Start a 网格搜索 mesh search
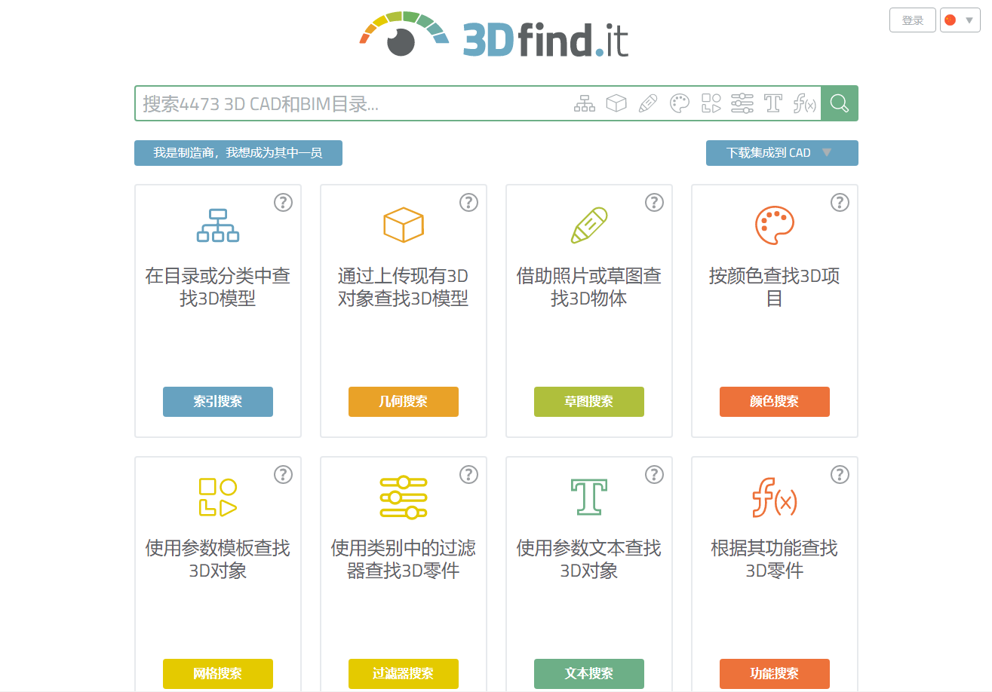 tap(218, 674)
